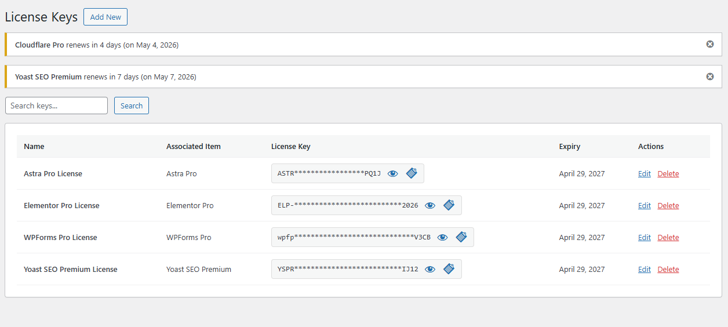Screen dimensions: 728x327
Task: Click the masked key ending 2026
Action: pos(348,205)
